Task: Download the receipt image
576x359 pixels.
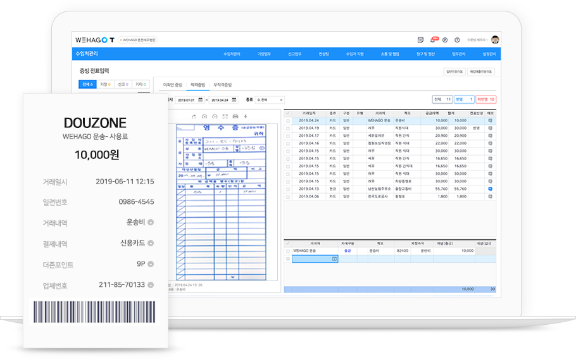Action: coord(246,117)
